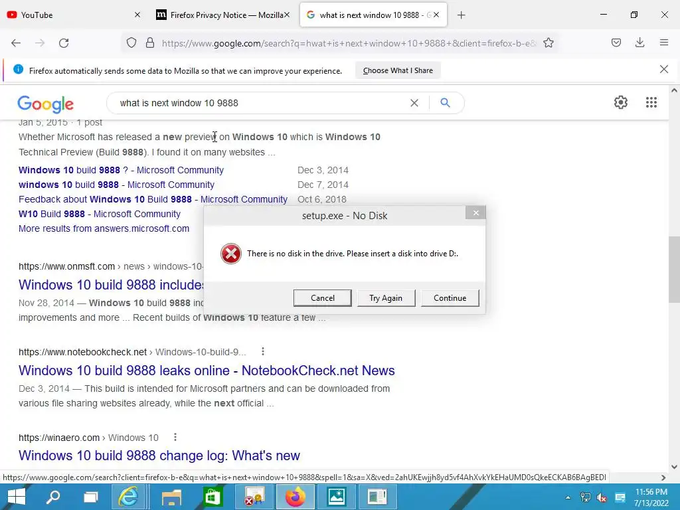Screen dimensions: 680x510
Task: Bookmark this page with the star icon
Action: click(x=549, y=43)
